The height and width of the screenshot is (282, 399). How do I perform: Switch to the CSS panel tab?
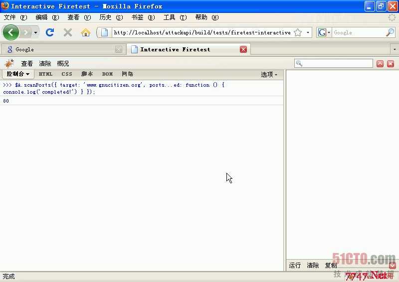pyautogui.click(x=67, y=74)
